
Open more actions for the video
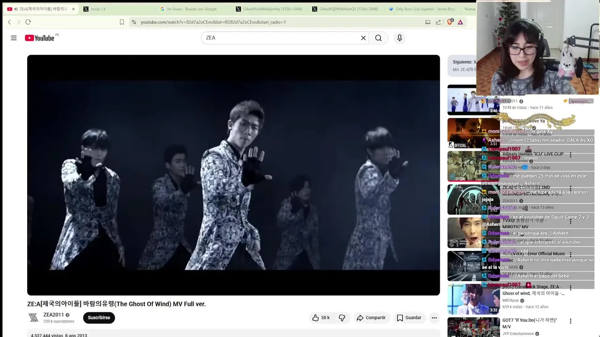click(434, 318)
